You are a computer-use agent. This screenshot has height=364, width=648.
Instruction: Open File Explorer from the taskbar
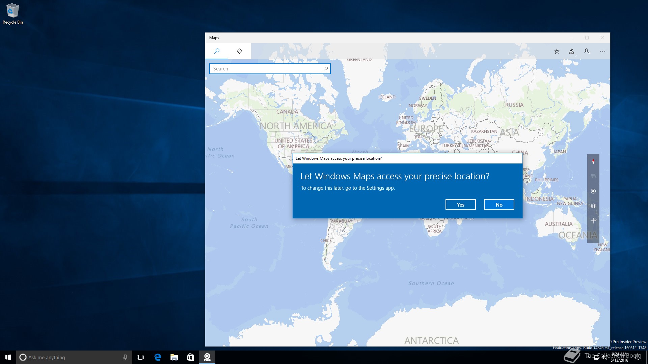174,357
